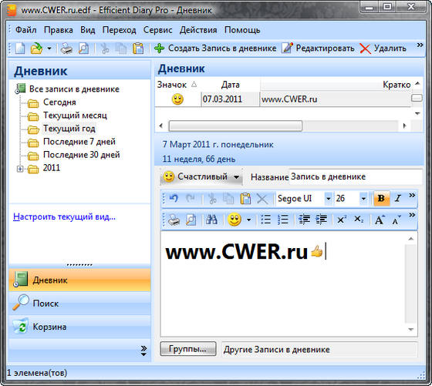Click the New document icon in main toolbar
Viewport: 432px width, 386px height.
[20, 49]
